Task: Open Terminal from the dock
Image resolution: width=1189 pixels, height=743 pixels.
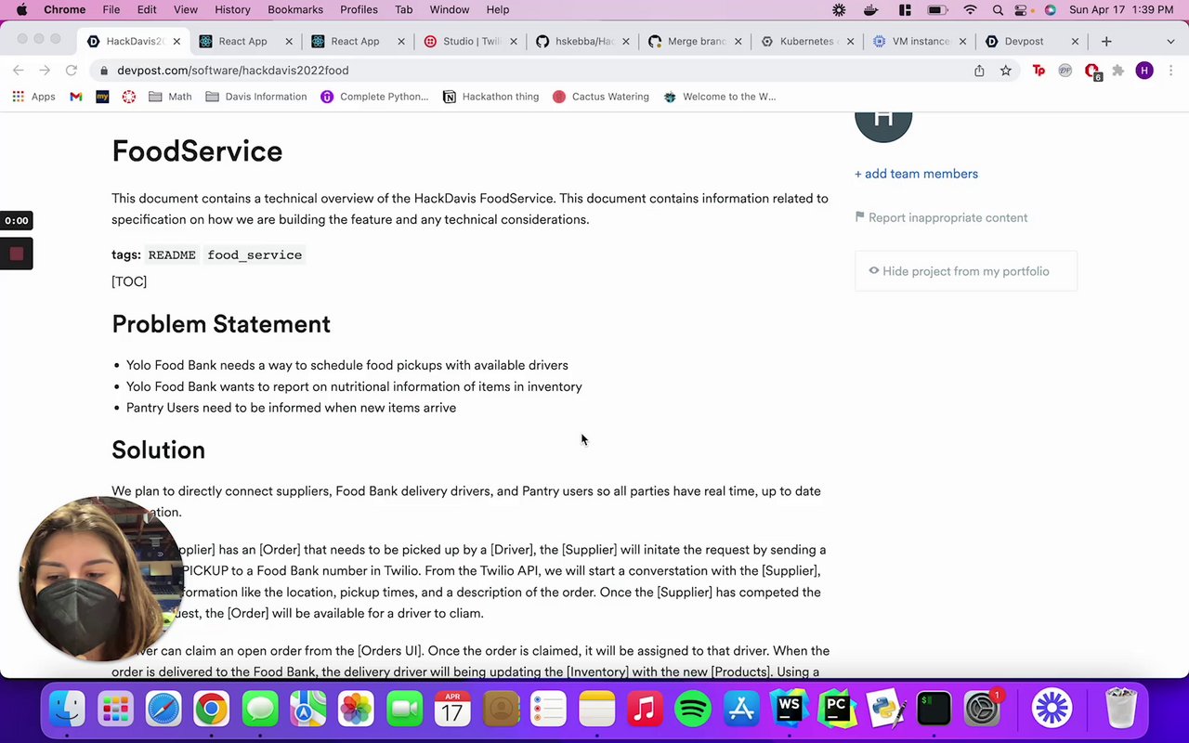Action: point(934,710)
